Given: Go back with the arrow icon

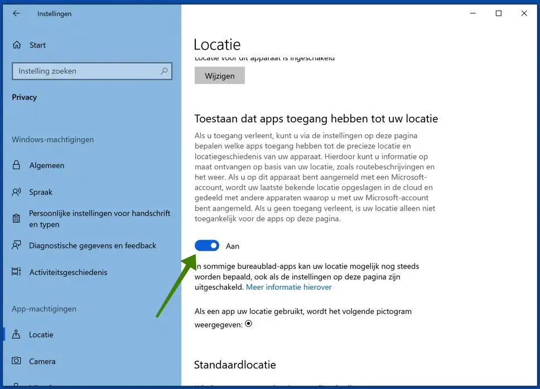Looking at the screenshot, I should (x=16, y=13).
